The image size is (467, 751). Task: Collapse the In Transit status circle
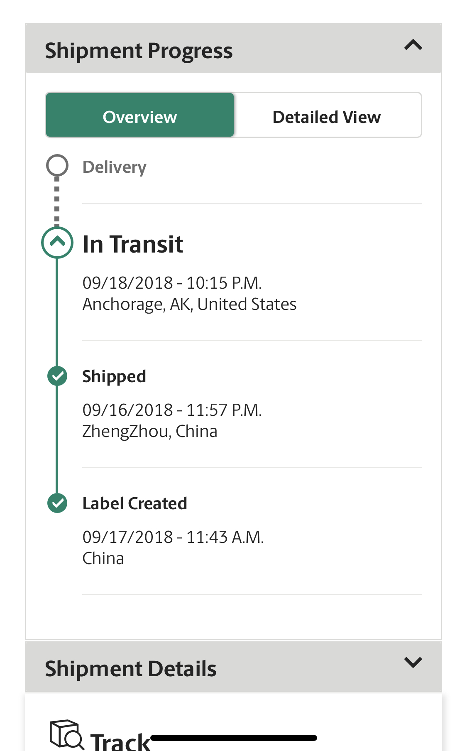[57, 242]
